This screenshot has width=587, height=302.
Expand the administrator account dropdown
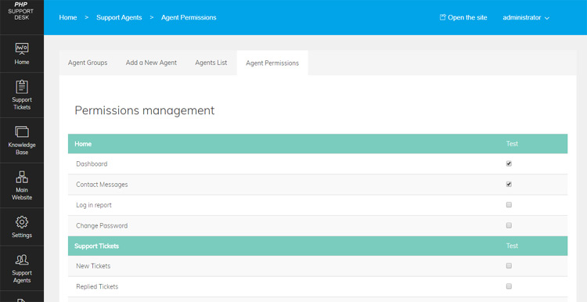[x=526, y=17]
